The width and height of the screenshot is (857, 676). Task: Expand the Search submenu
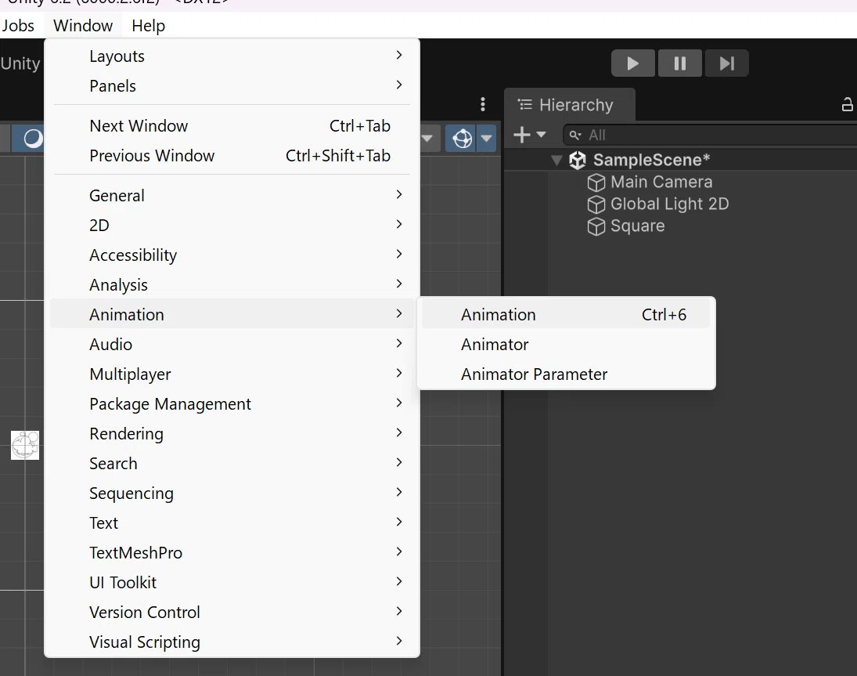pos(232,463)
